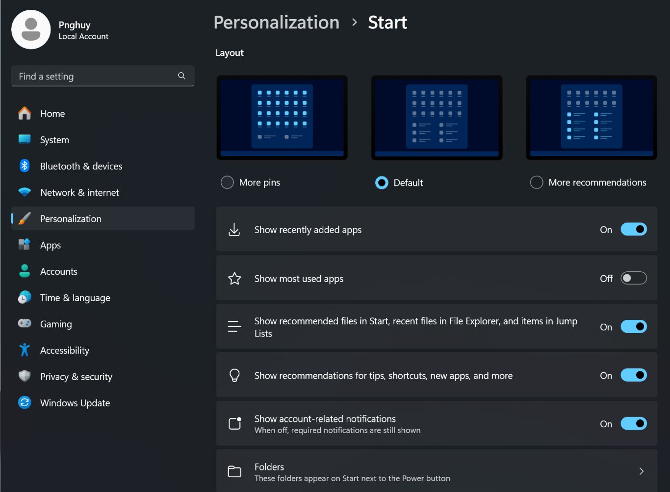Viewport: 670px width, 492px height.
Task: Go to Apps settings section
Action: coord(51,245)
